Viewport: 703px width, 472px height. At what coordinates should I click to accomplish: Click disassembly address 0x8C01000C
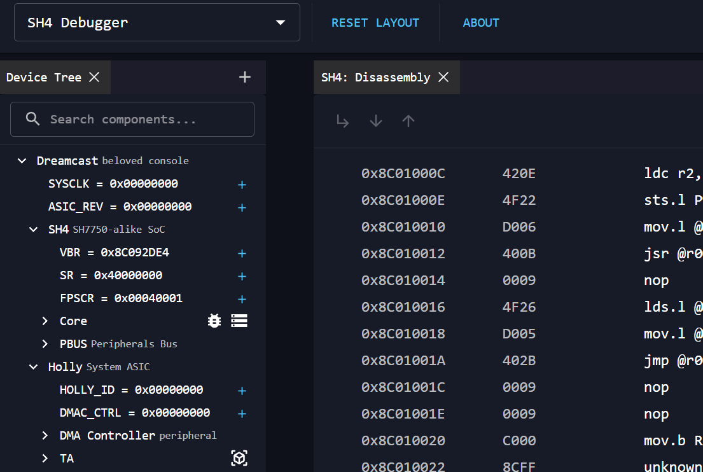click(x=403, y=174)
